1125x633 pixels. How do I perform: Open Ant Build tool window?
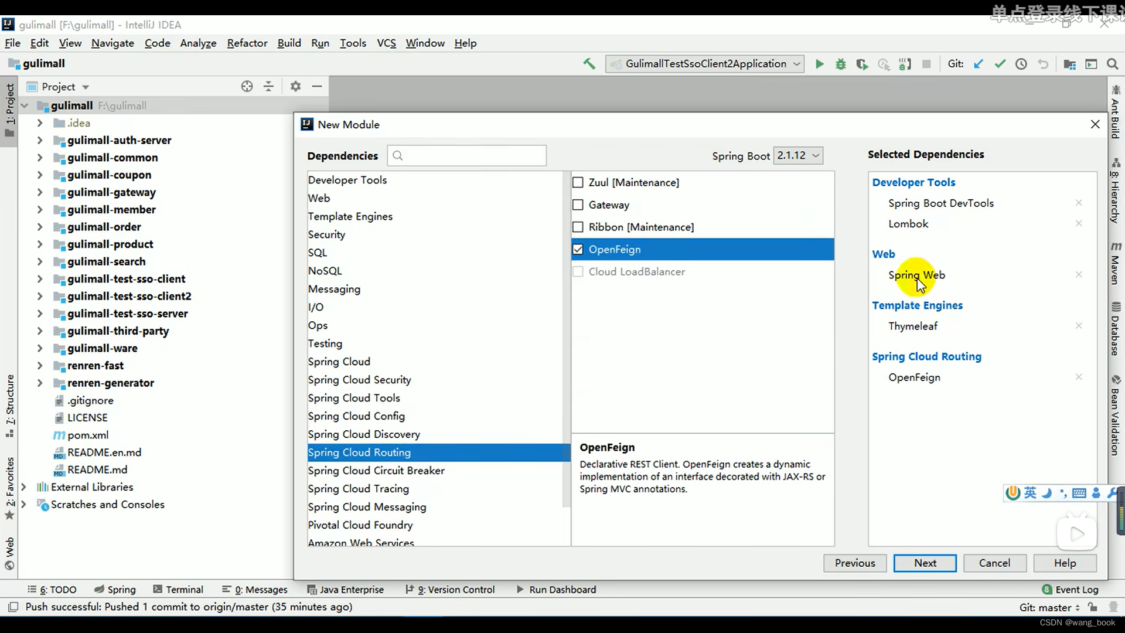coord(1116,112)
